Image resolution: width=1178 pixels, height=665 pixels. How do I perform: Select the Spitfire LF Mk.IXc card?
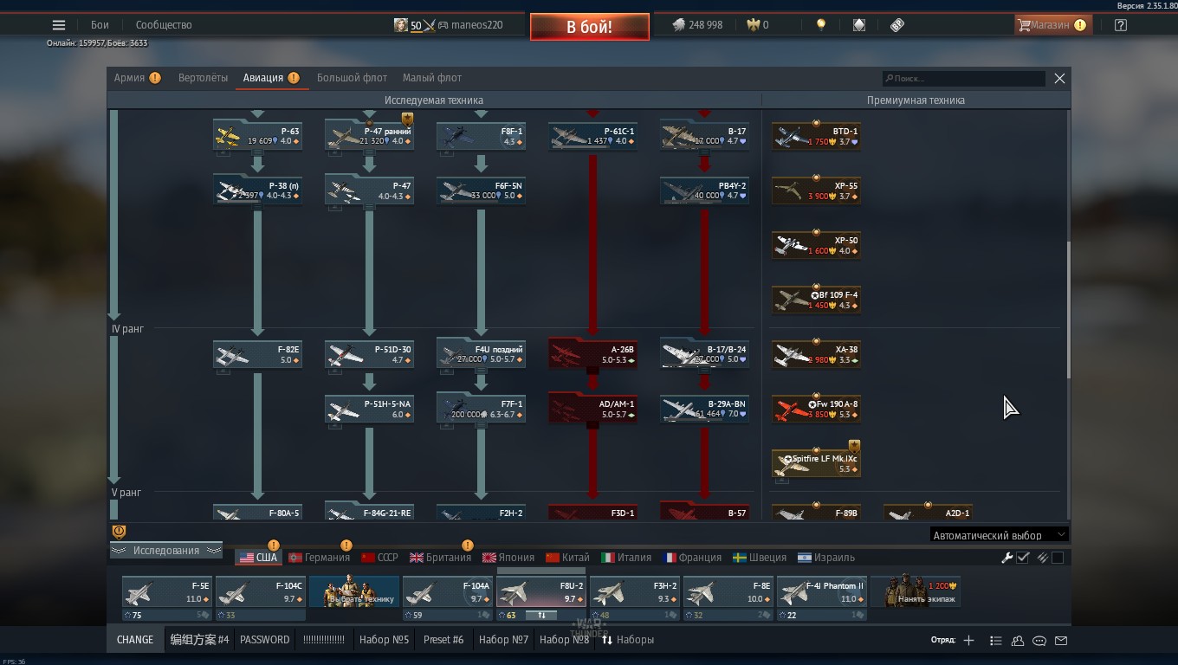click(817, 463)
